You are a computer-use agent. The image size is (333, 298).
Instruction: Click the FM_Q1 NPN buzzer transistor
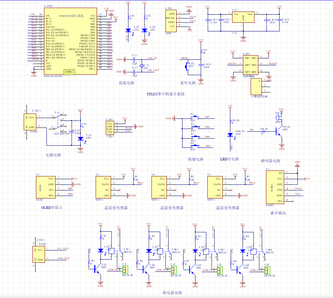click(x=279, y=132)
